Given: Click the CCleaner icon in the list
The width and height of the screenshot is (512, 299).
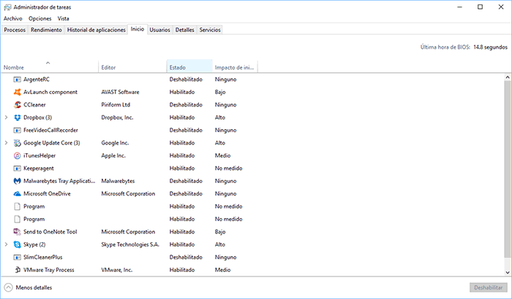Looking at the screenshot, I should click(17, 105).
